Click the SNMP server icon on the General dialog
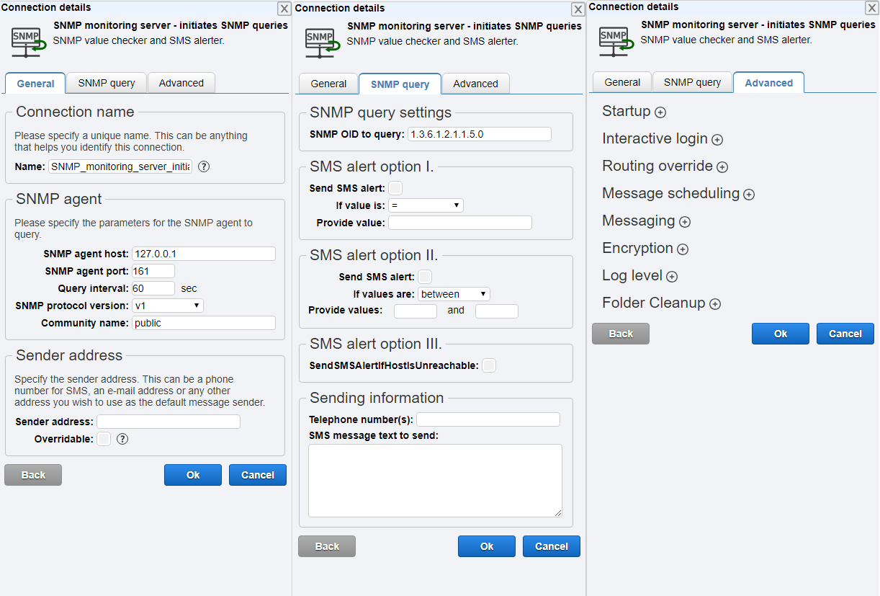This screenshot has height=596, width=880. pos(27,42)
